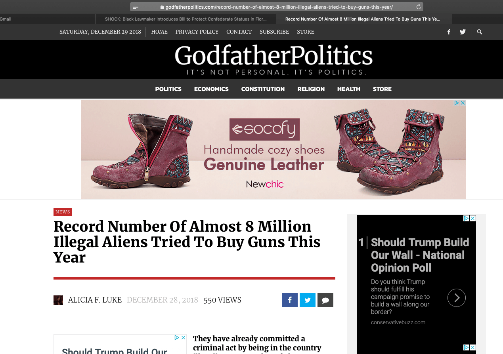Image resolution: width=503 pixels, height=354 pixels.
Task: Visit the NEWS category label
Action: coord(63,212)
